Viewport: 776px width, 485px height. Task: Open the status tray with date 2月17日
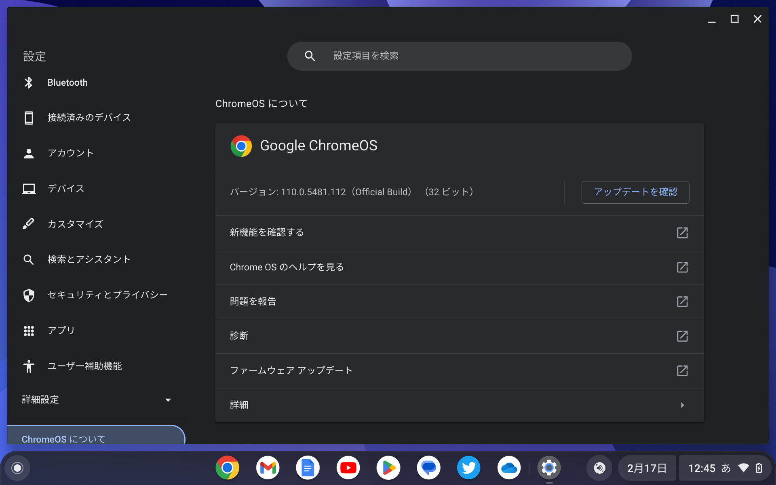coord(647,468)
